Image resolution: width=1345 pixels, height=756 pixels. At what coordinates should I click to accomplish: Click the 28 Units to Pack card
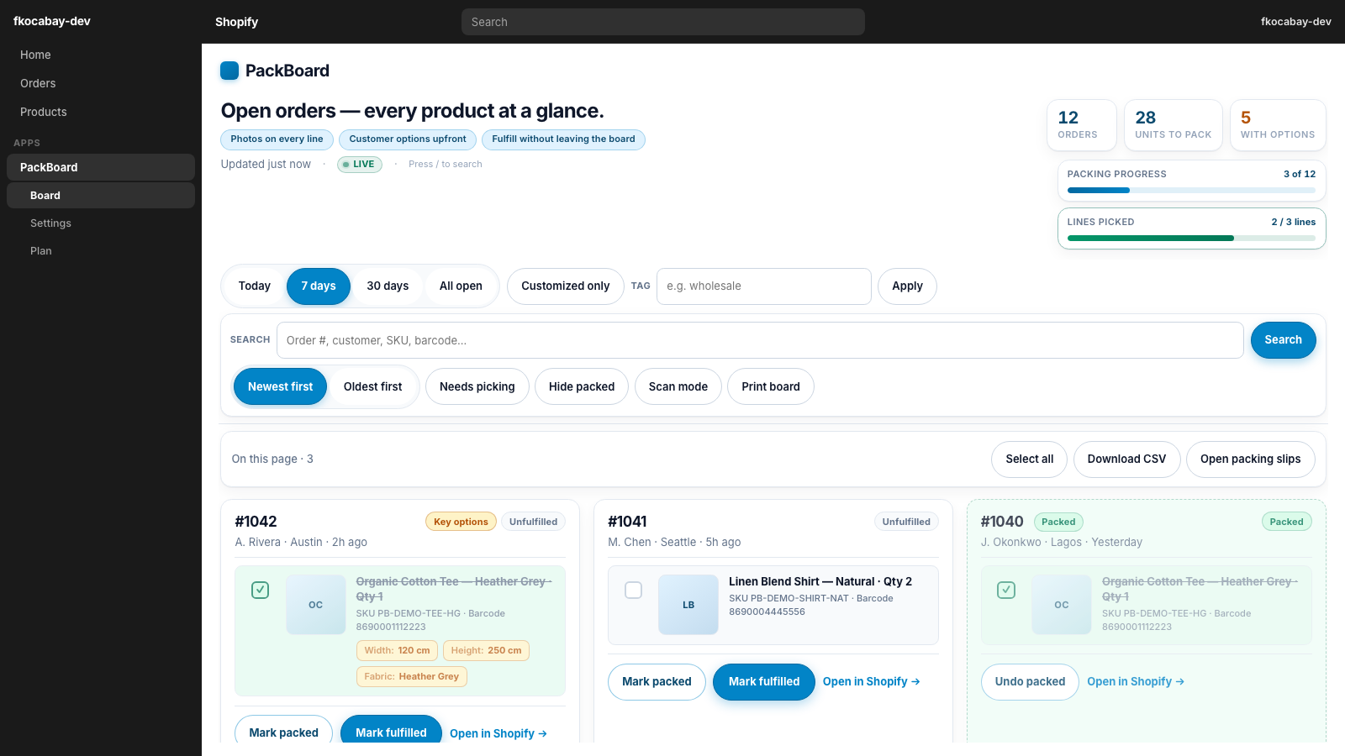(1174, 125)
